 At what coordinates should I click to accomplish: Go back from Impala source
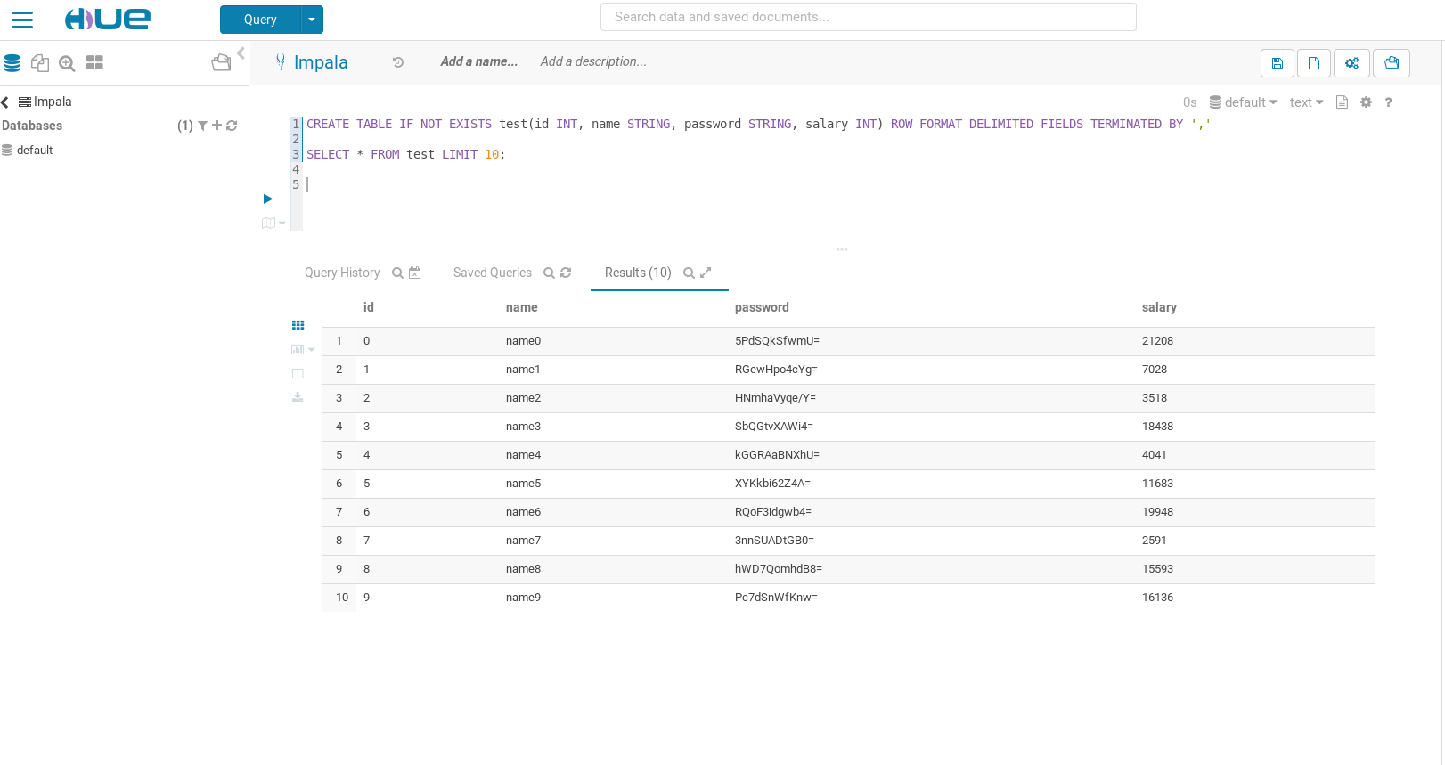tap(5, 102)
